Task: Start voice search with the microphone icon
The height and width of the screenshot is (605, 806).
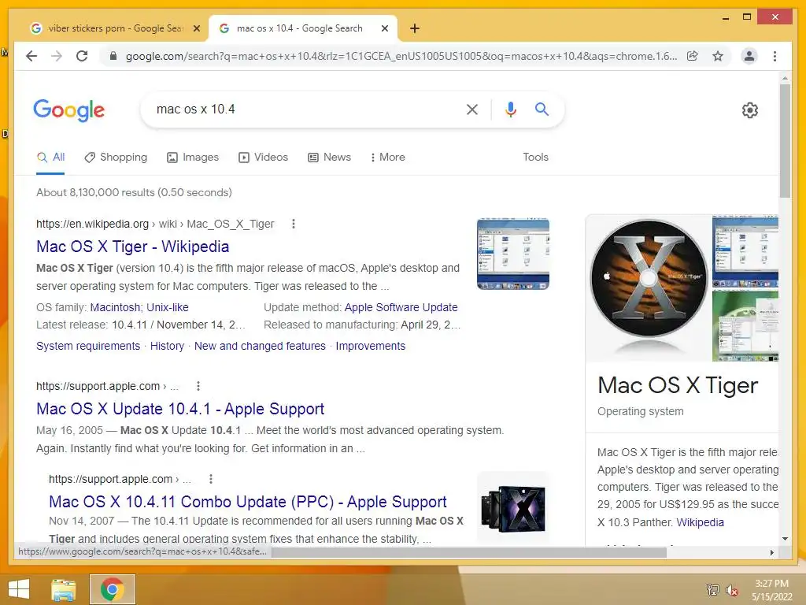Action: 510,109
